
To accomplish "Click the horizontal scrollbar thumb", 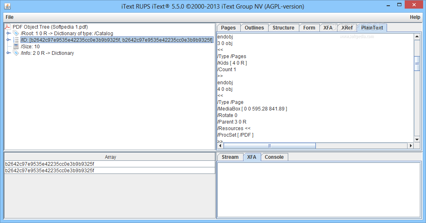I will point(269,146).
